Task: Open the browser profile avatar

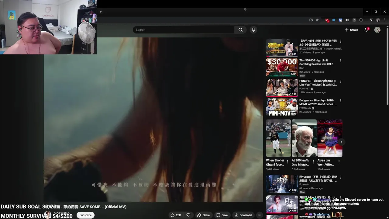Action: 378,20
